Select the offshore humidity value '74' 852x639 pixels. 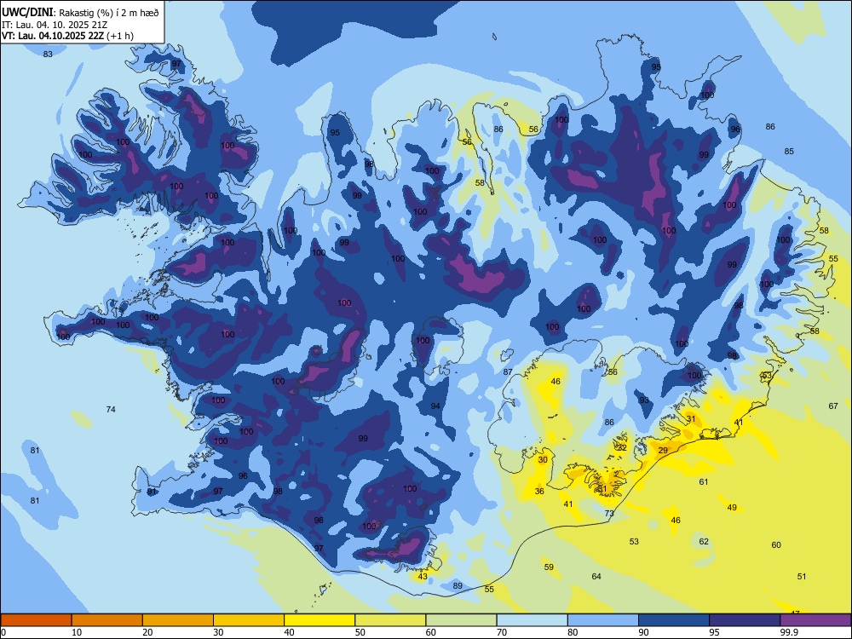coord(111,409)
